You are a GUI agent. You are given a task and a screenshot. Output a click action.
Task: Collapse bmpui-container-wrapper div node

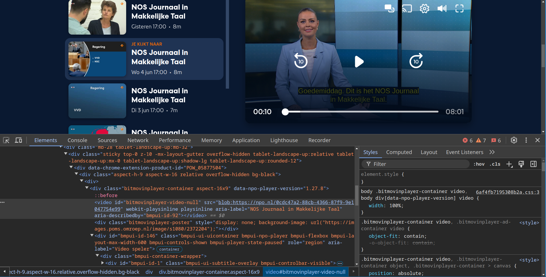pos(97,255)
